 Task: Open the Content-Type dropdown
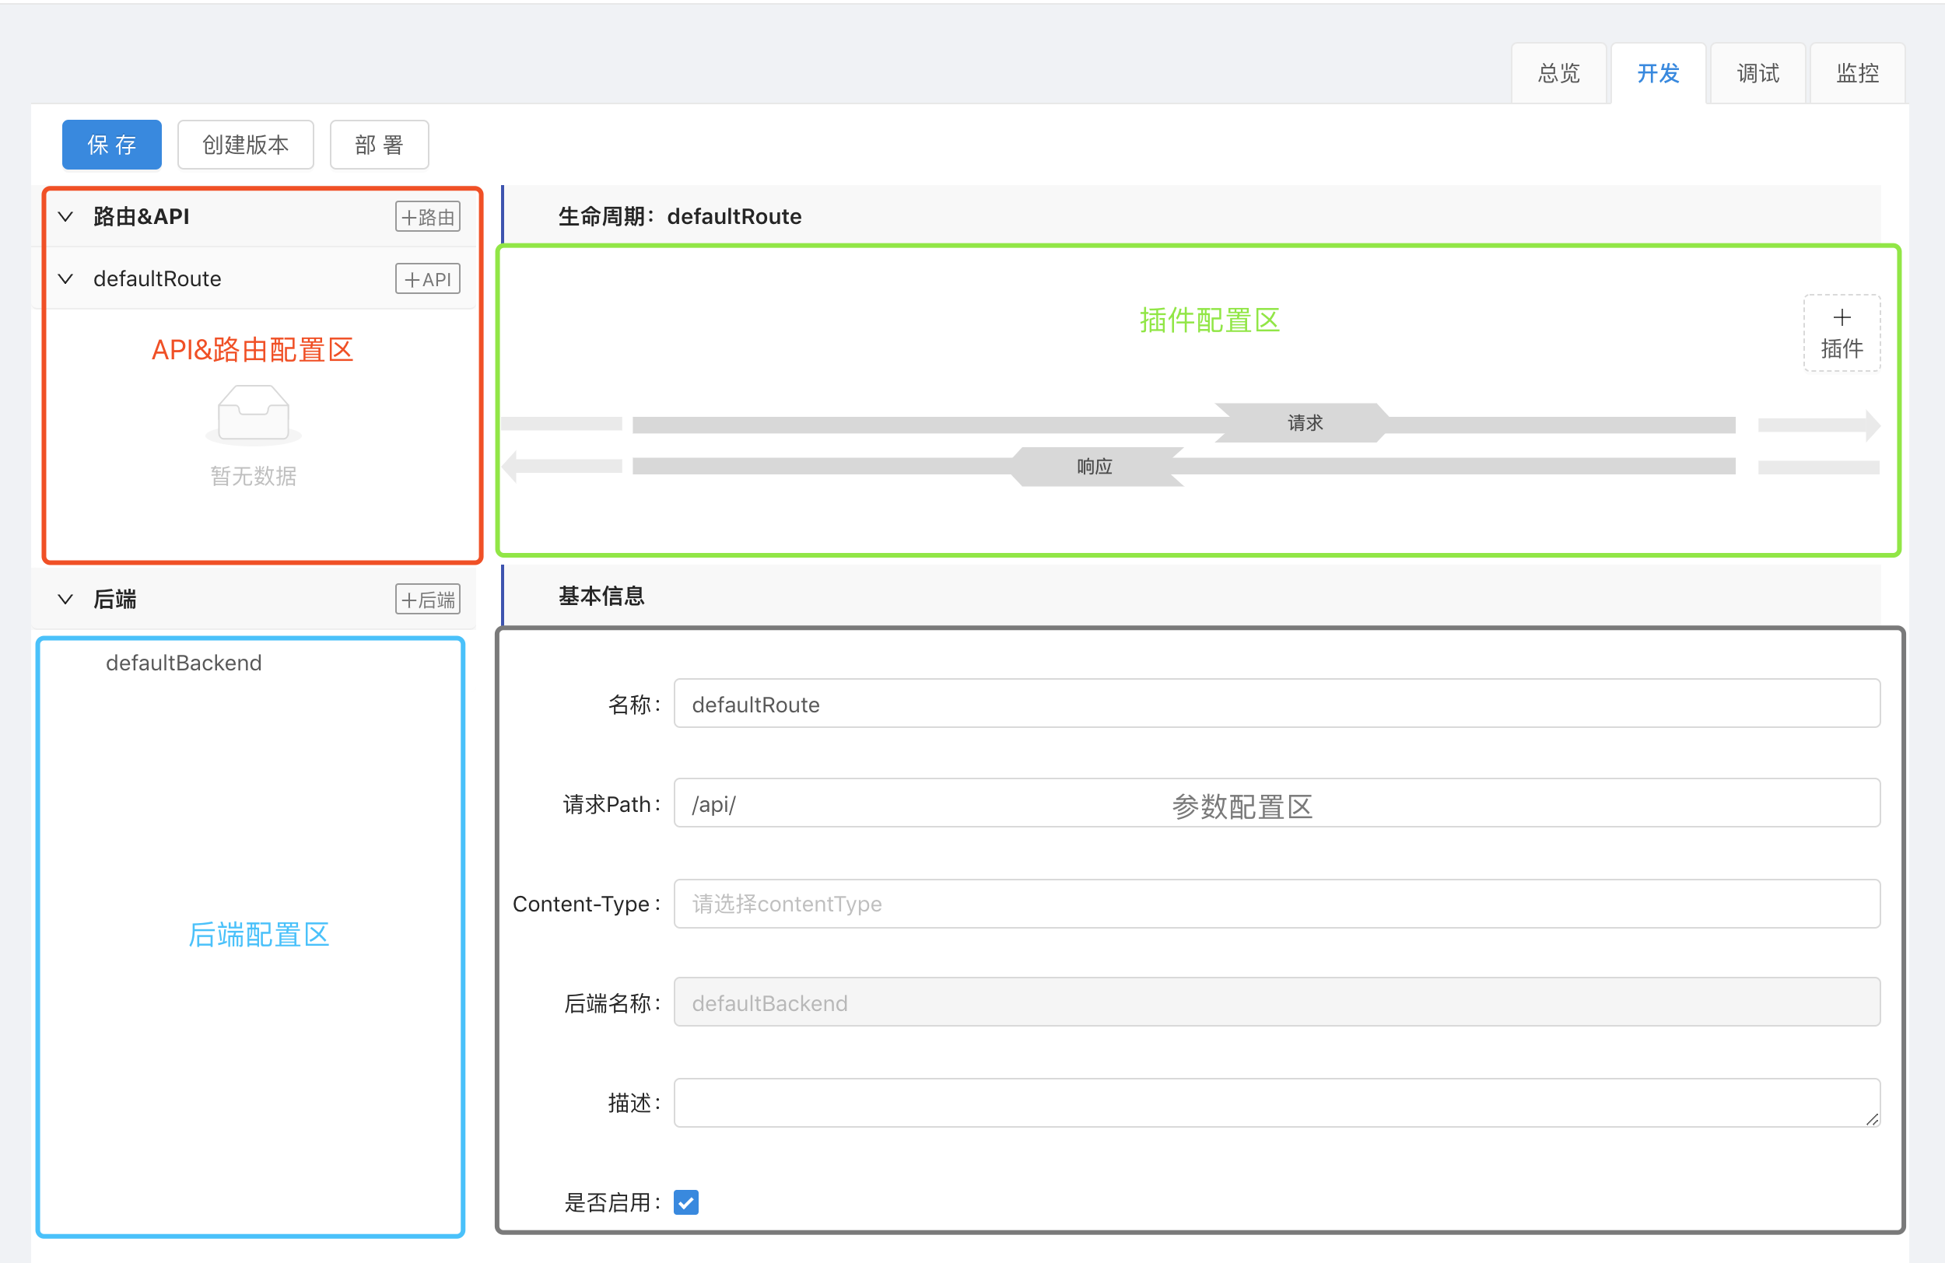(x=1276, y=904)
